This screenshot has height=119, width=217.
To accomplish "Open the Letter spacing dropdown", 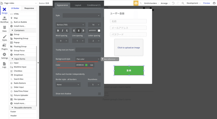I will pos(94,41).
